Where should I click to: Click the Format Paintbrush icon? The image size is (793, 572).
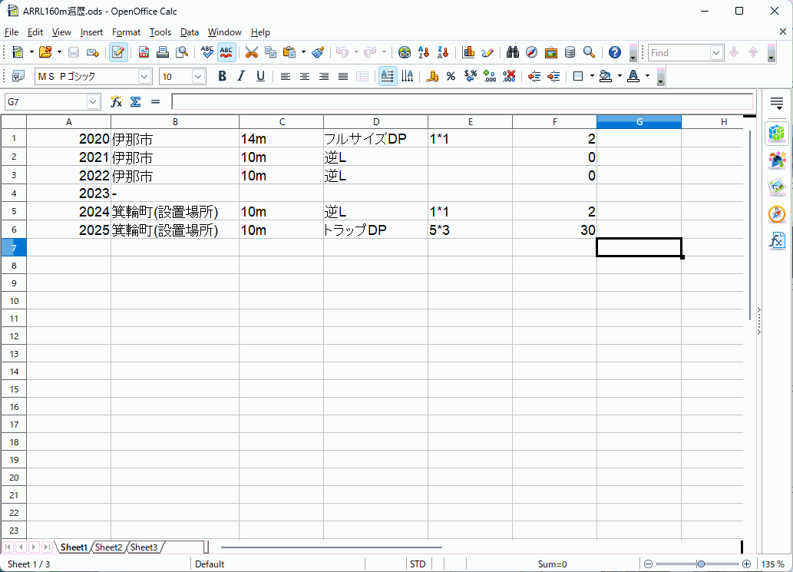point(318,52)
